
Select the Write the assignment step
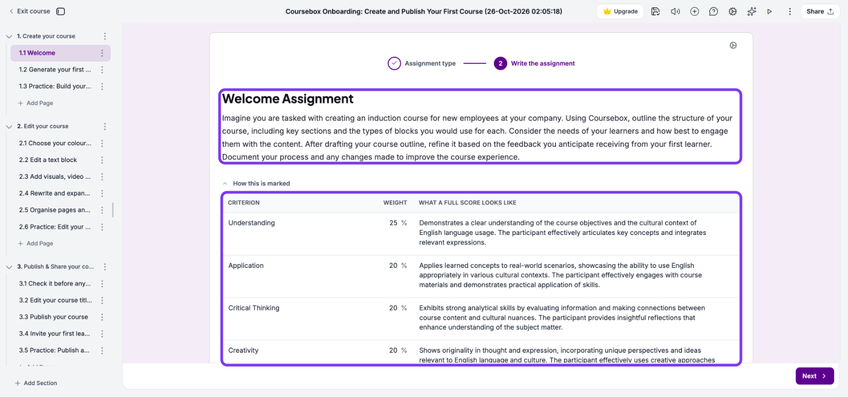(534, 63)
